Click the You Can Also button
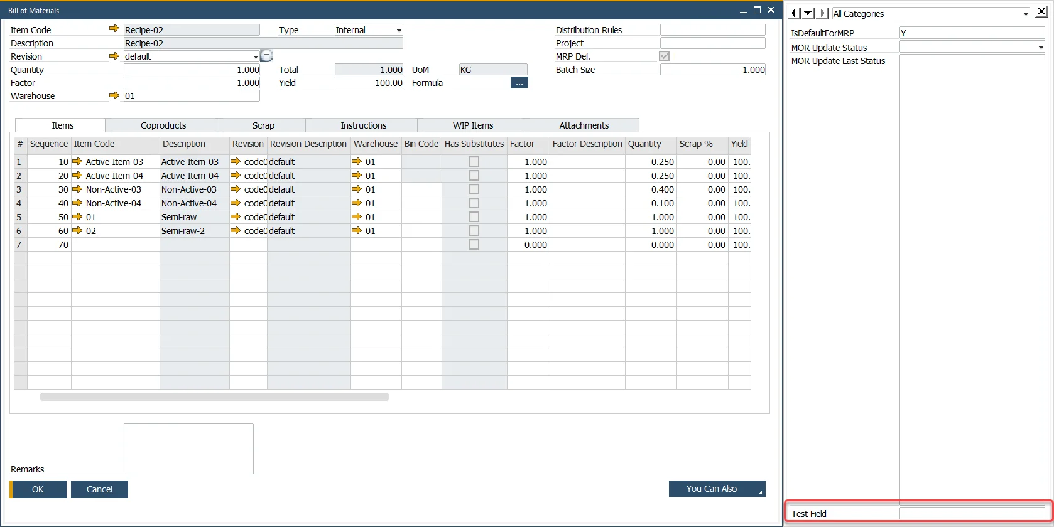1054x527 pixels. (x=716, y=489)
